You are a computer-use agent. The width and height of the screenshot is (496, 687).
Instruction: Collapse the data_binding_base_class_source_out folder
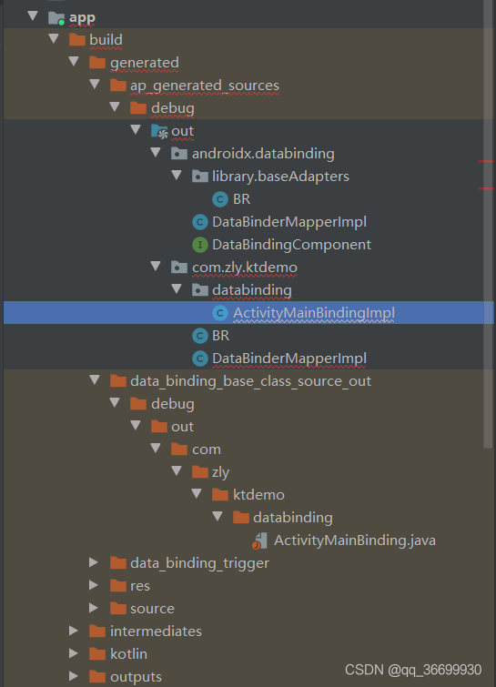click(x=95, y=379)
